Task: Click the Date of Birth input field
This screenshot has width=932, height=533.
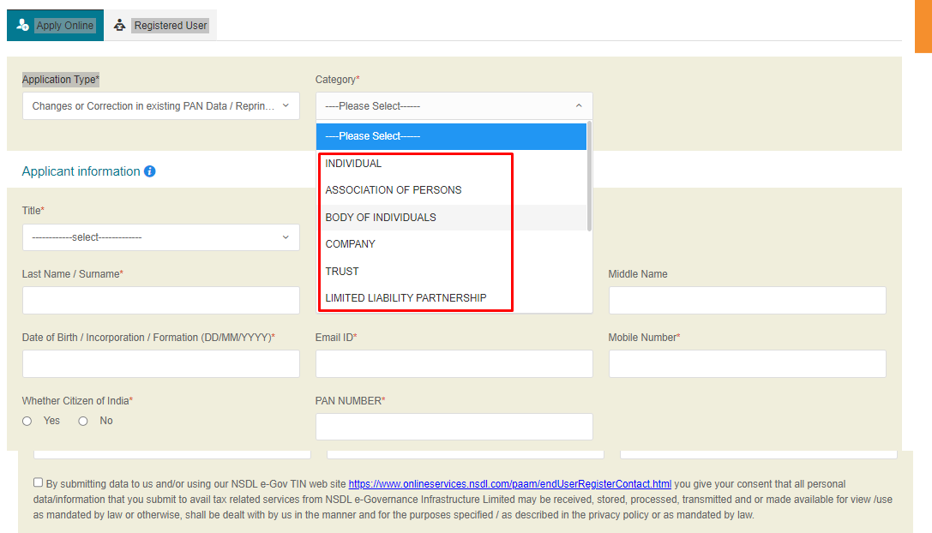Action: pos(160,363)
